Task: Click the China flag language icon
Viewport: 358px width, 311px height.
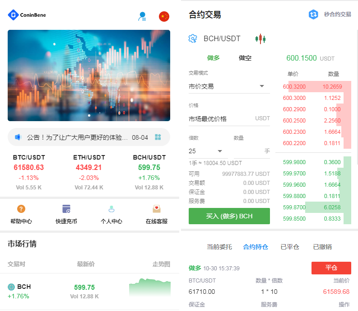Action: pos(164,17)
